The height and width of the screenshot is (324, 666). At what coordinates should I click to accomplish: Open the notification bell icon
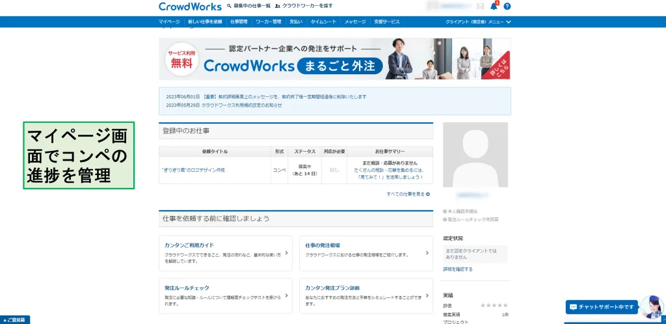tap(494, 7)
